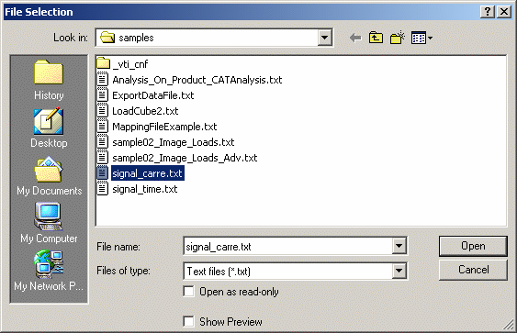Click inside the File name text field
517x333 pixels.
[x=287, y=246]
